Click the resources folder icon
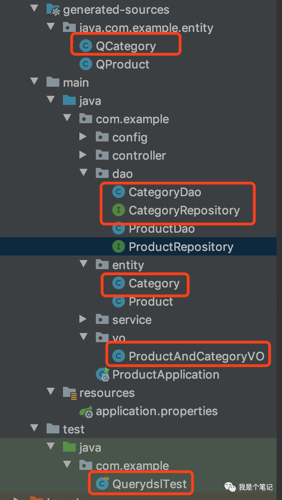The height and width of the screenshot is (500, 282). click(69, 393)
